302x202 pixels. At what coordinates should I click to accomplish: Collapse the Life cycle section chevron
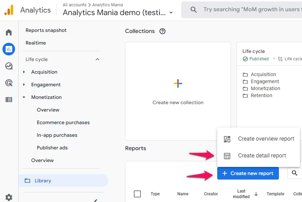[97, 59]
